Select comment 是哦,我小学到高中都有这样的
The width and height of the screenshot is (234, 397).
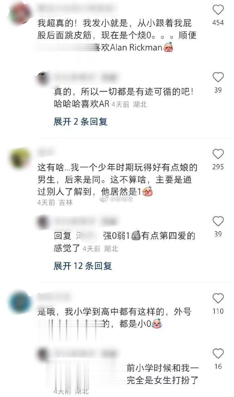[114, 318]
